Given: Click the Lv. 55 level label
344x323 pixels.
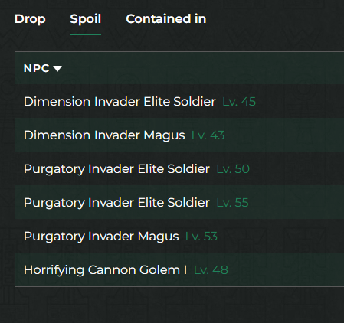Looking at the screenshot, I should coord(232,203).
